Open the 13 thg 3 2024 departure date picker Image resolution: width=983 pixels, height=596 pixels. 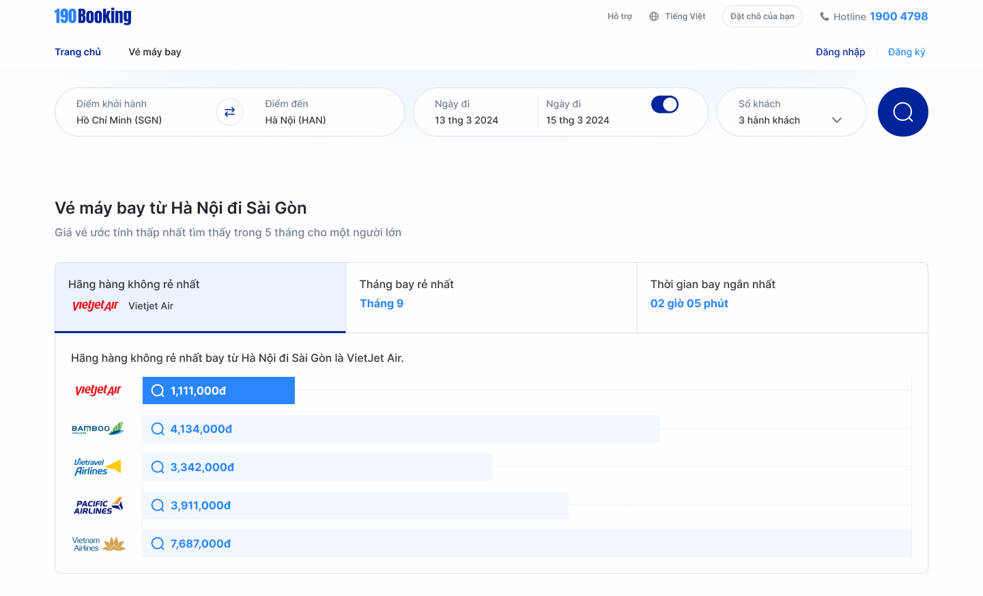pos(467,120)
